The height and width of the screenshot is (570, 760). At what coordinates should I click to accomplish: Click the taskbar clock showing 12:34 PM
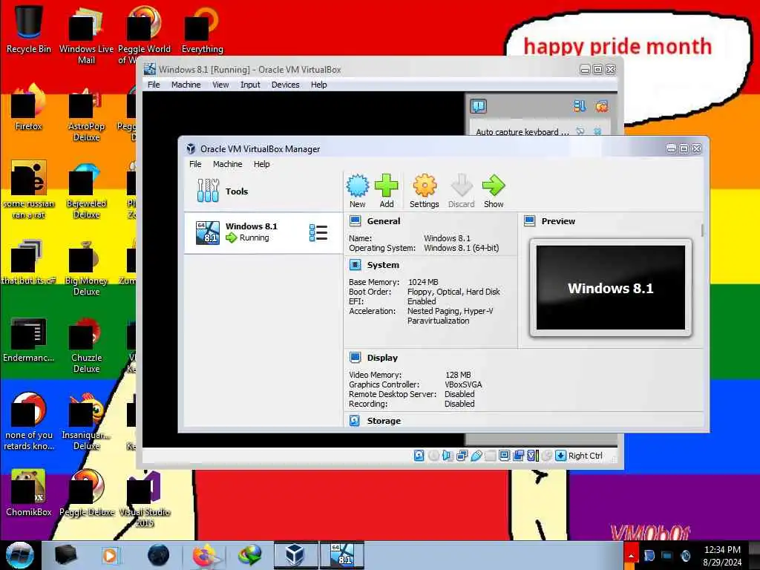tap(722, 556)
